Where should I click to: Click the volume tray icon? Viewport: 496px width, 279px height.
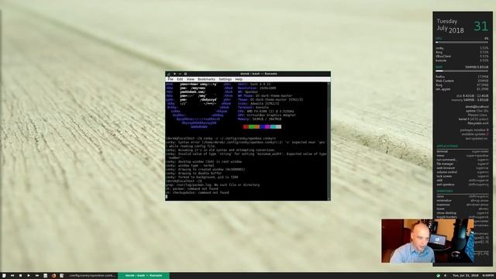point(445,276)
